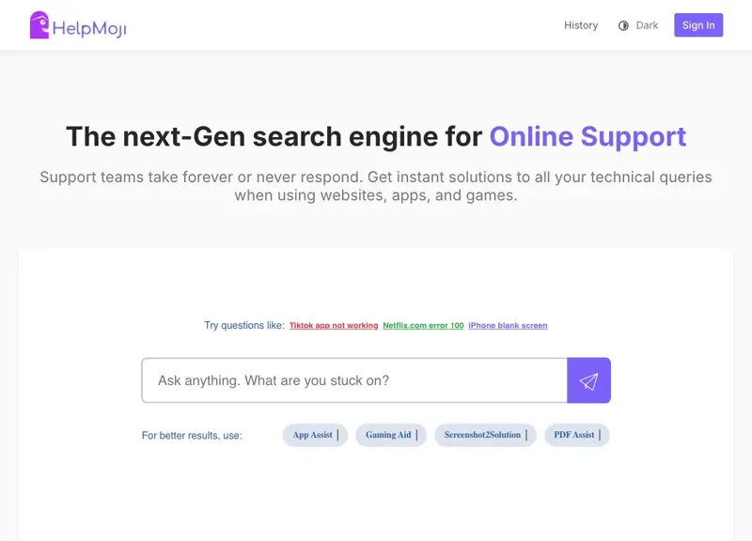Open the Screenshot2Solution tool chip

(484, 435)
